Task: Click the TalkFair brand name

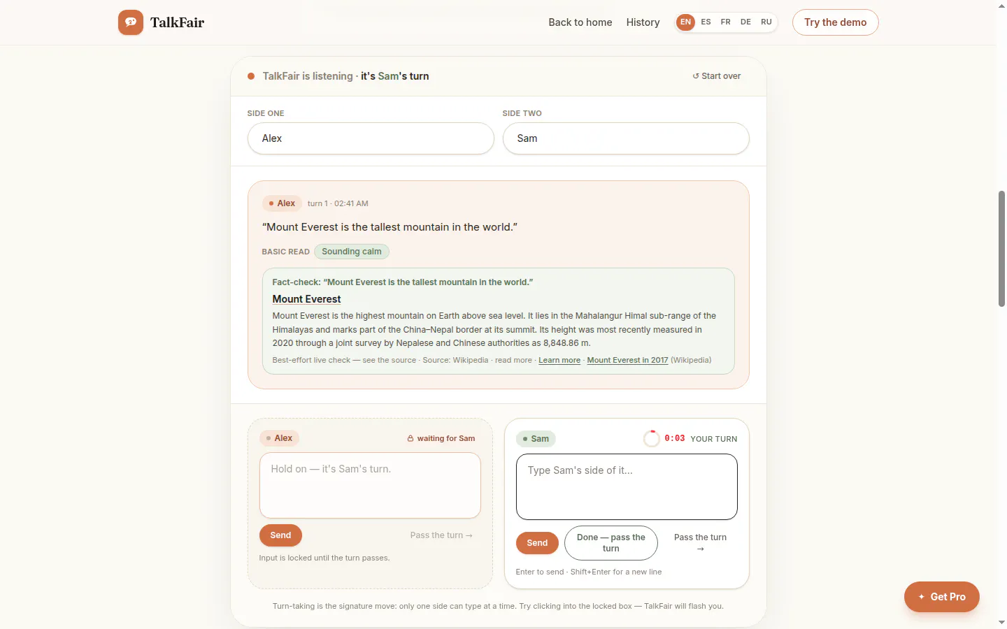Action: 177,22
